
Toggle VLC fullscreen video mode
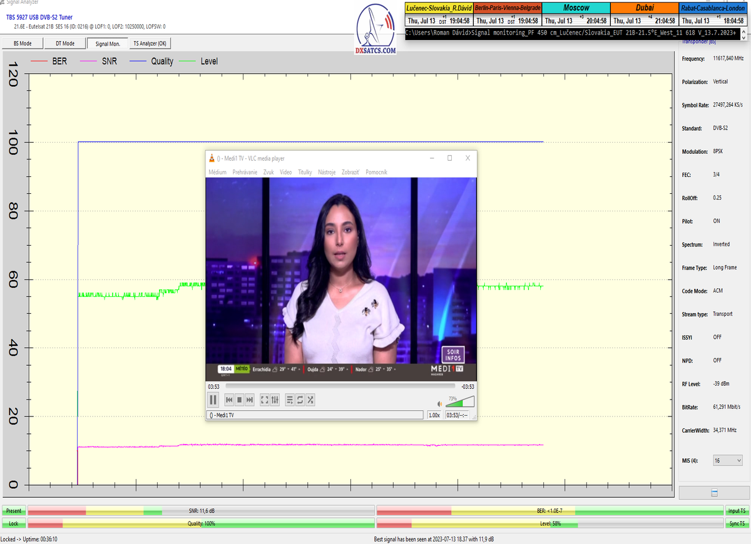click(x=264, y=400)
